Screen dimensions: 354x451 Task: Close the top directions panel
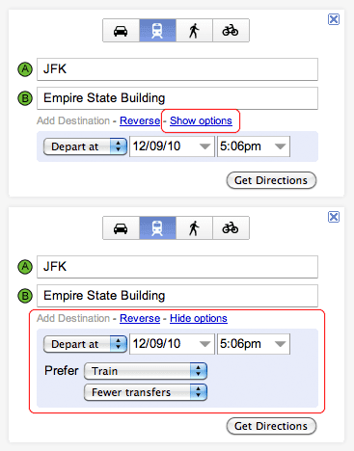pos(334,19)
